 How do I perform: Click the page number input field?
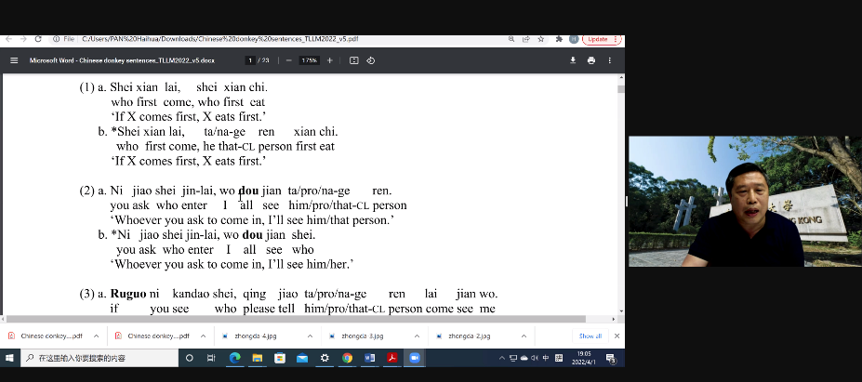click(250, 60)
